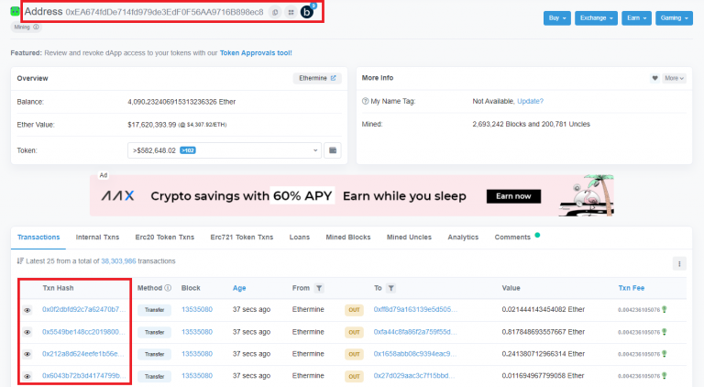Show the address QR code icon
704x387 pixels.
291,12
